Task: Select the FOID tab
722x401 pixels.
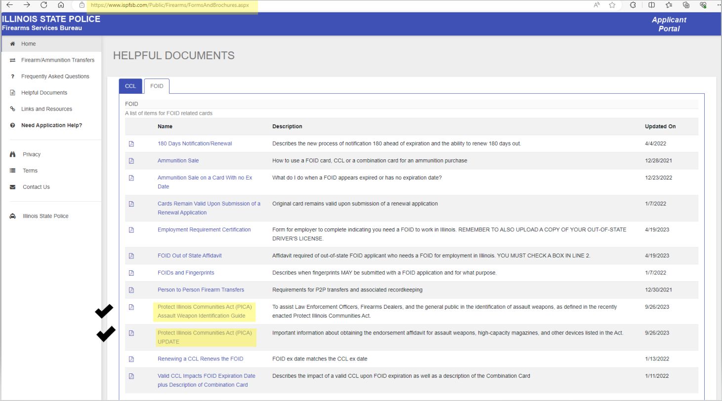Action: (157, 86)
